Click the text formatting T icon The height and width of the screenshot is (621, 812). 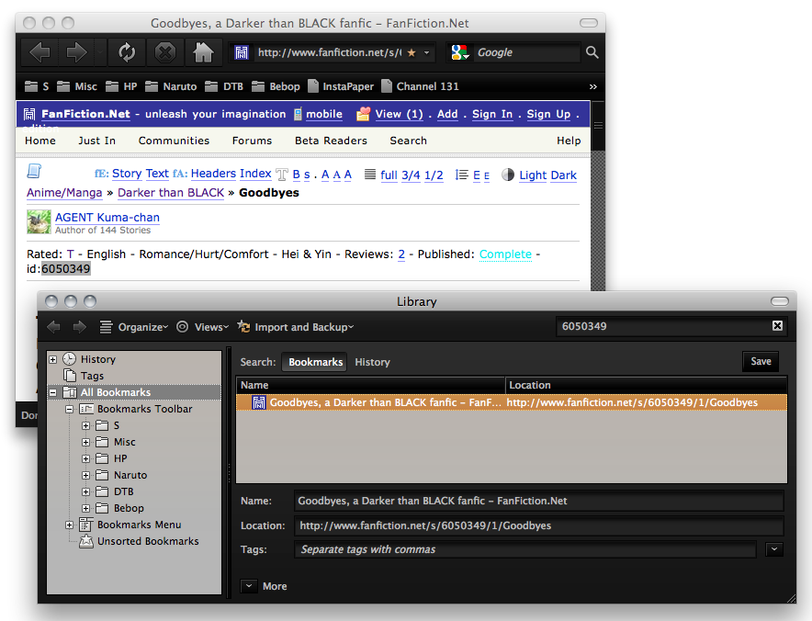tap(282, 175)
